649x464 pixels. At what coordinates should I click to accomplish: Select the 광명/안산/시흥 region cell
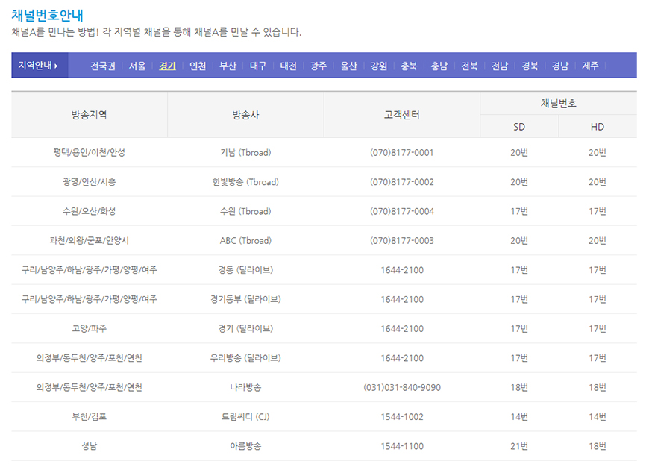tap(89, 182)
